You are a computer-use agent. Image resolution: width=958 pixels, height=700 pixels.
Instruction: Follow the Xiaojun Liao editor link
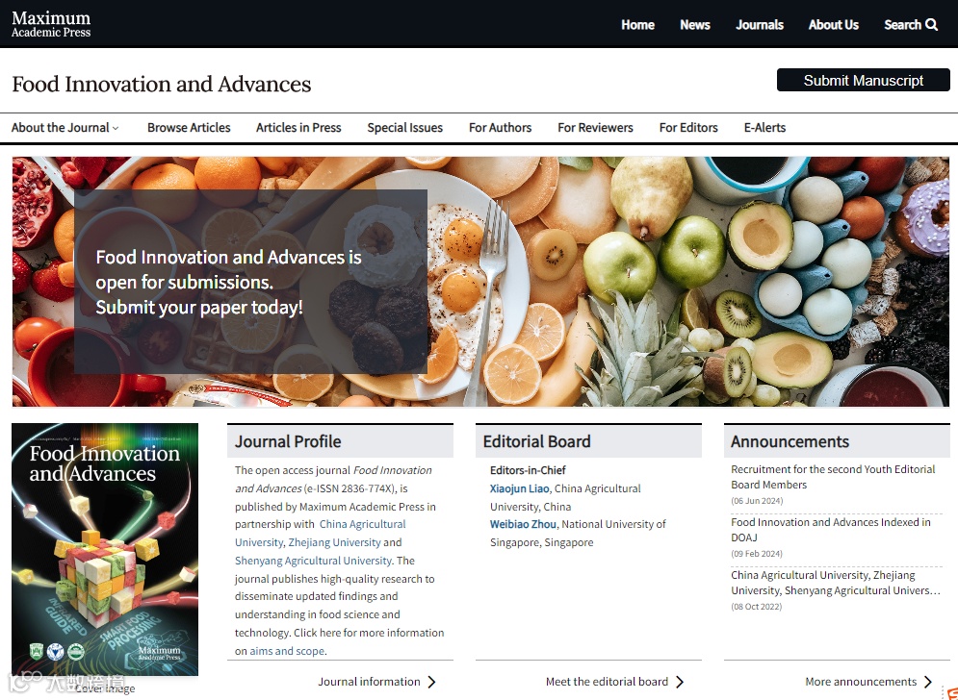tap(519, 488)
